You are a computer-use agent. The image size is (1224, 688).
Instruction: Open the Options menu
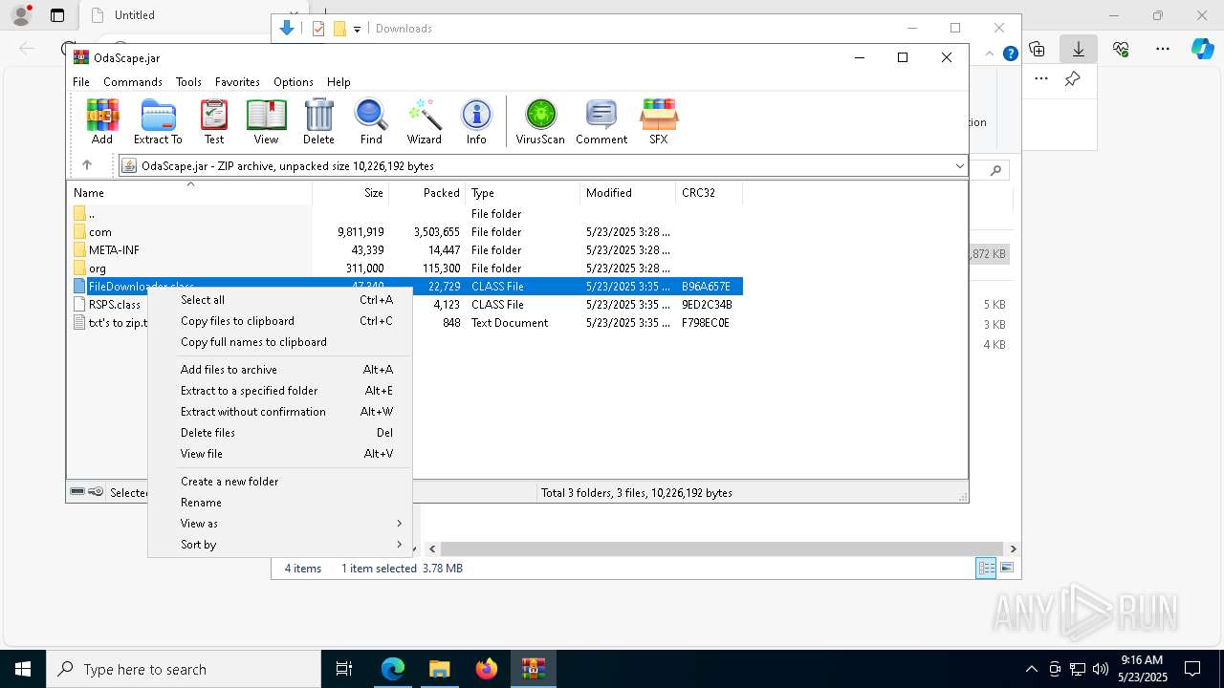pyautogui.click(x=294, y=82)
